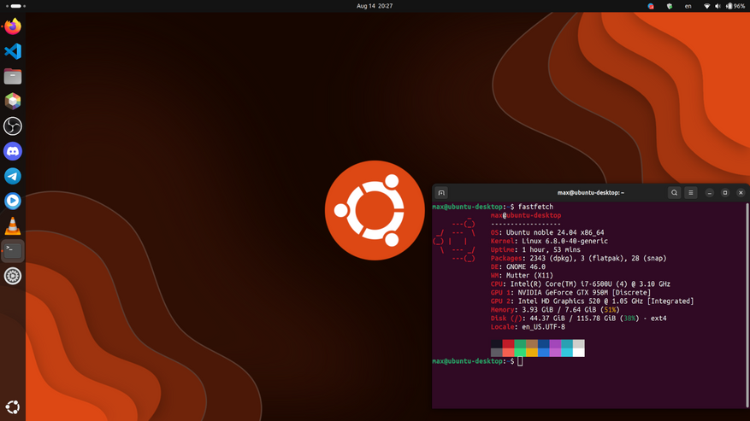Launch VLC media player
750x421 pixels.
13,226
